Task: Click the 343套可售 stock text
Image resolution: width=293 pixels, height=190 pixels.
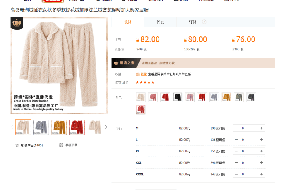Action: click(218, 175)
